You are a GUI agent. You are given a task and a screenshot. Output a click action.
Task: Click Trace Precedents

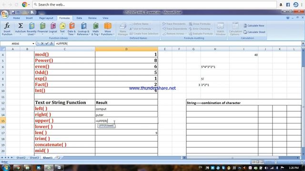tap(174, 24)
